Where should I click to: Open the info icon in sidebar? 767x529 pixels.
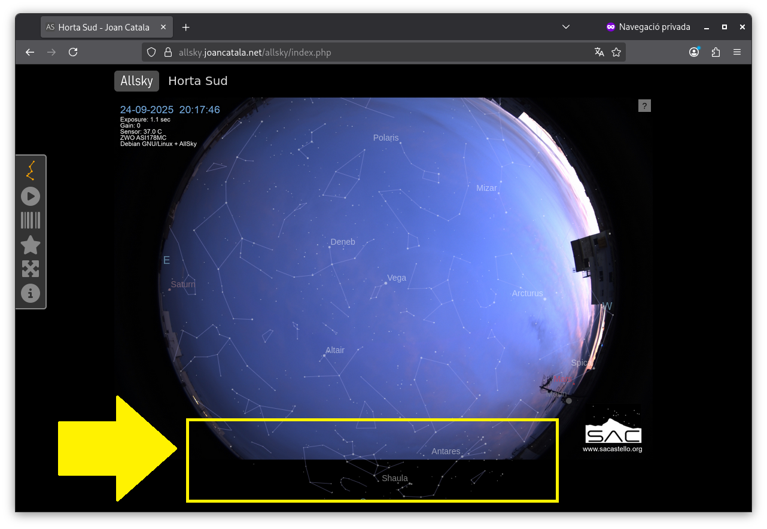click(x=31, y=293)
